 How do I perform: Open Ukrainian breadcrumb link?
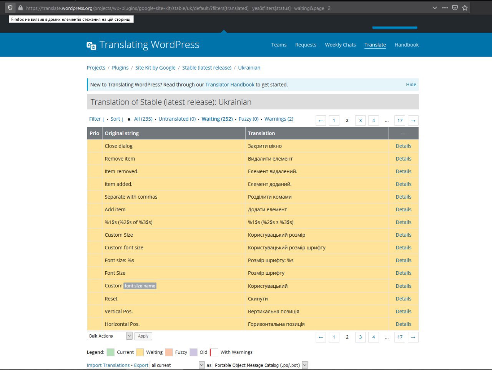tap(249, 68)
